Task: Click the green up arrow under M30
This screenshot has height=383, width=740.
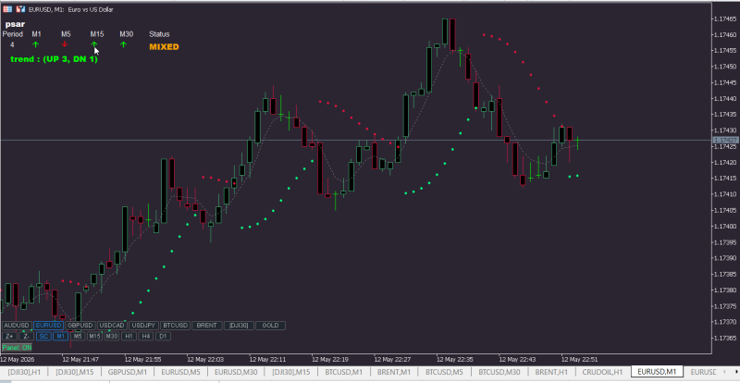Action: [123, 44]
